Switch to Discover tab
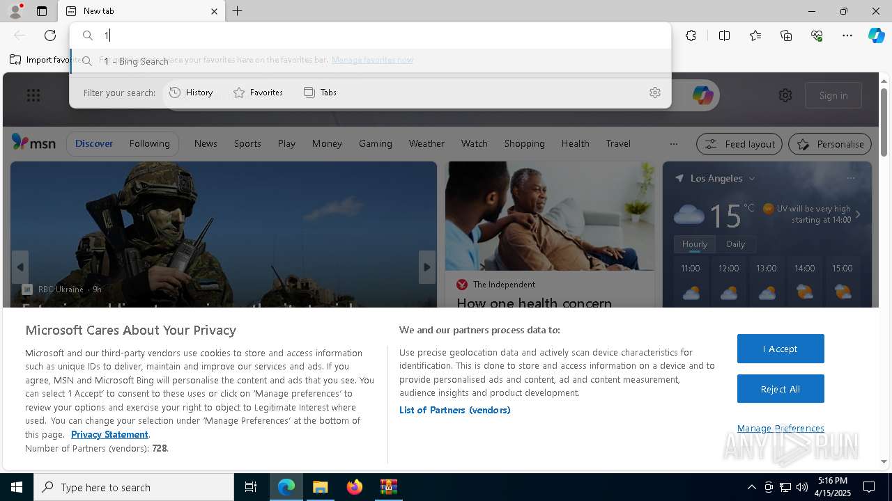This screenshot has width=892, height=501. click(x=94, y=143)
